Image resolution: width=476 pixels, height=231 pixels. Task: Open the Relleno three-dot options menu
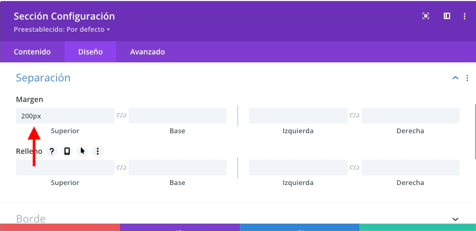coord(97,151)
